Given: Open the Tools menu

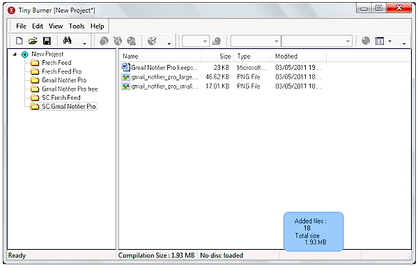Looking at the screenshot, I should 77,26.
